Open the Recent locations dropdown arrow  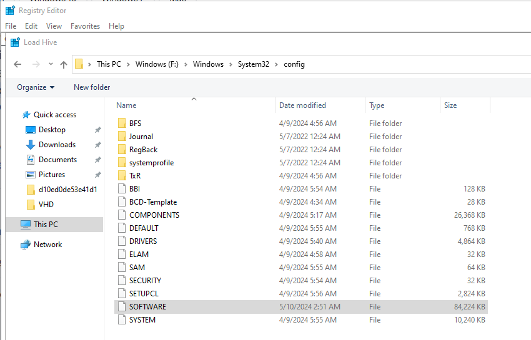point(50,65)
